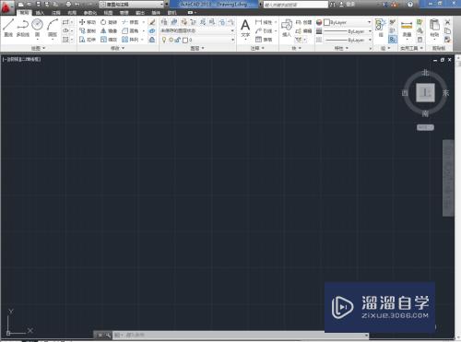
Task: Expand the Modify (修改) panel
Action: pyautogui.click(x=117, y=48)
